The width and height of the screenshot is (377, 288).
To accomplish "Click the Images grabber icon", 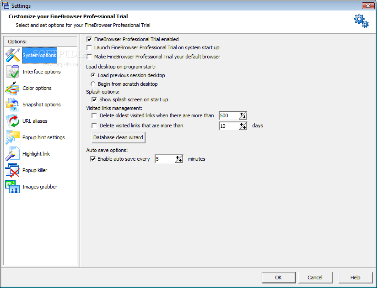I will point(12,187).
